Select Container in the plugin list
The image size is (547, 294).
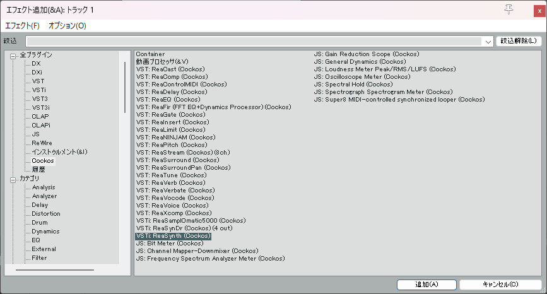pyautogui.click(x=150, y=54)
